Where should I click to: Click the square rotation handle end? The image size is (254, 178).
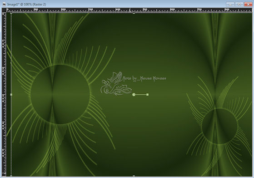point(147,94)
